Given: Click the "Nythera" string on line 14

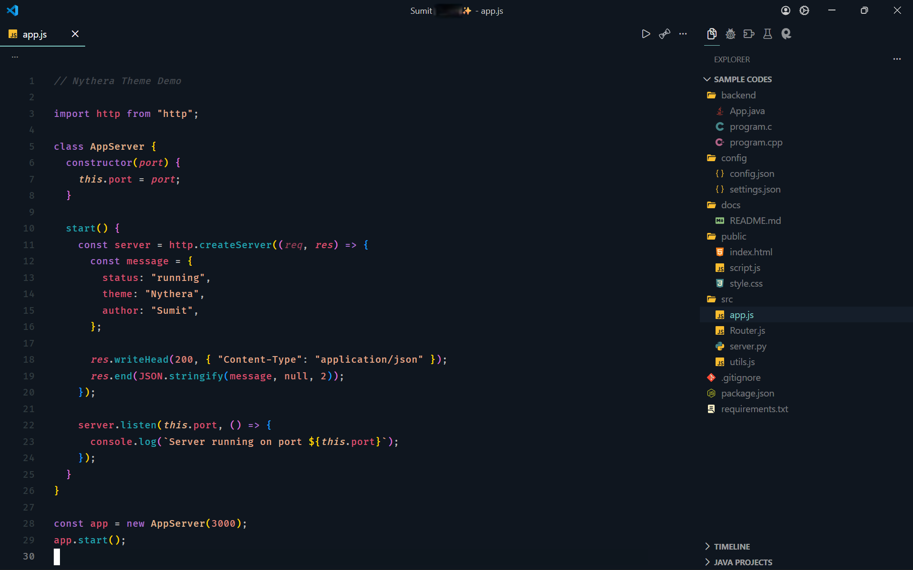Looking at the screenshot, I should pos(172,294).
